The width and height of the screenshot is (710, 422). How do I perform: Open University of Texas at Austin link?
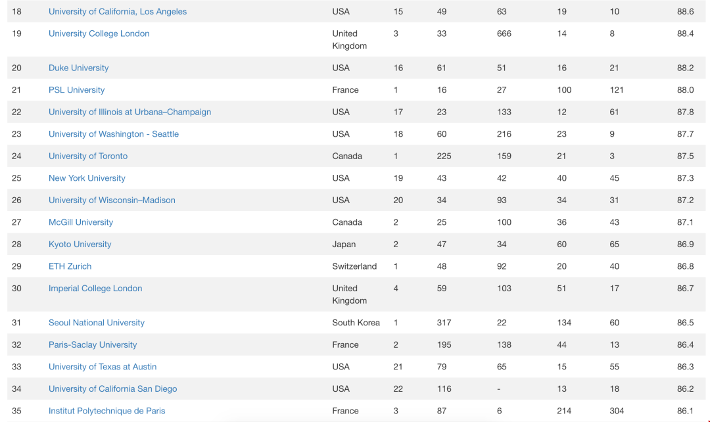tap(103, 367)
